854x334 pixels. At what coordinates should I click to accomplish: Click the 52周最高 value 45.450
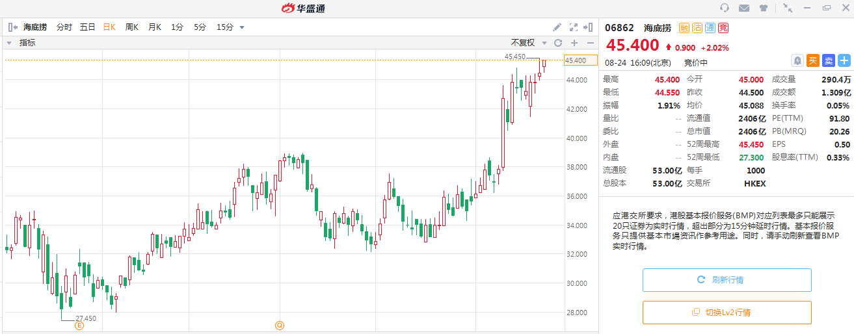(752, 144)
